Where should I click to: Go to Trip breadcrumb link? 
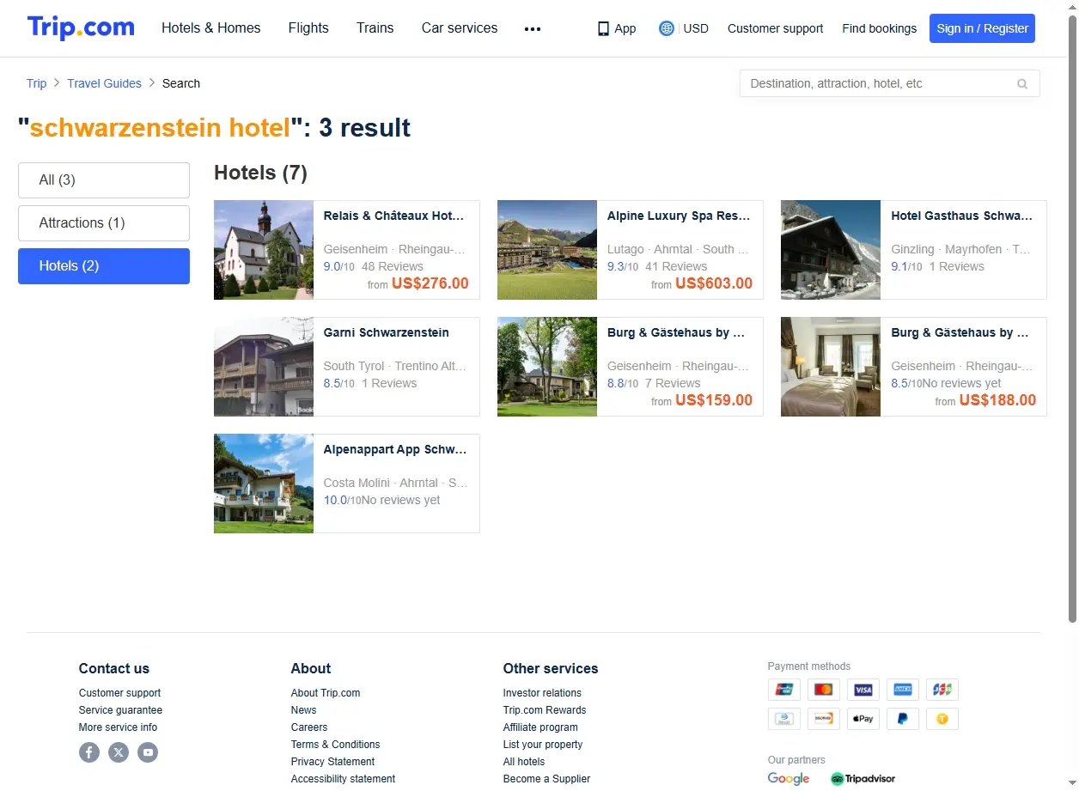tap(36, 83)
